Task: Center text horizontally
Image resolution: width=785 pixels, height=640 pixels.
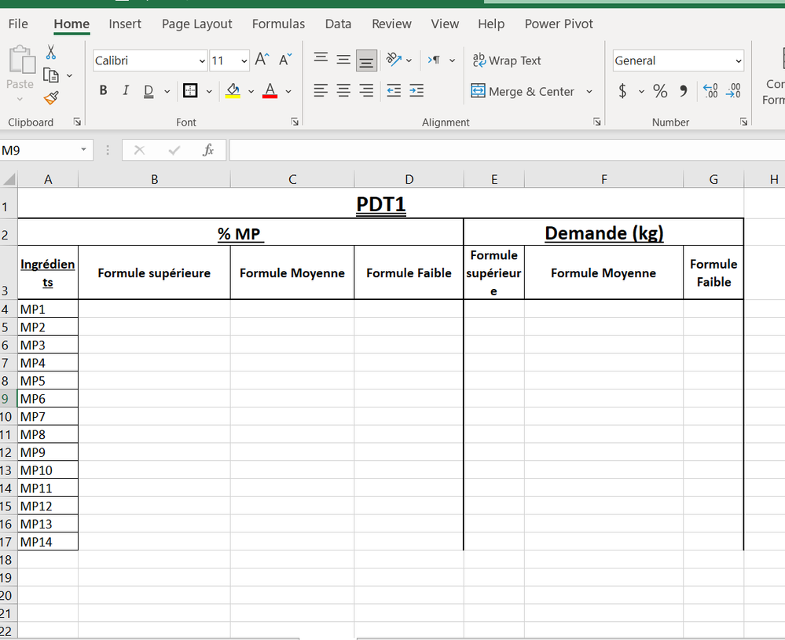Action: click(343, 90)
